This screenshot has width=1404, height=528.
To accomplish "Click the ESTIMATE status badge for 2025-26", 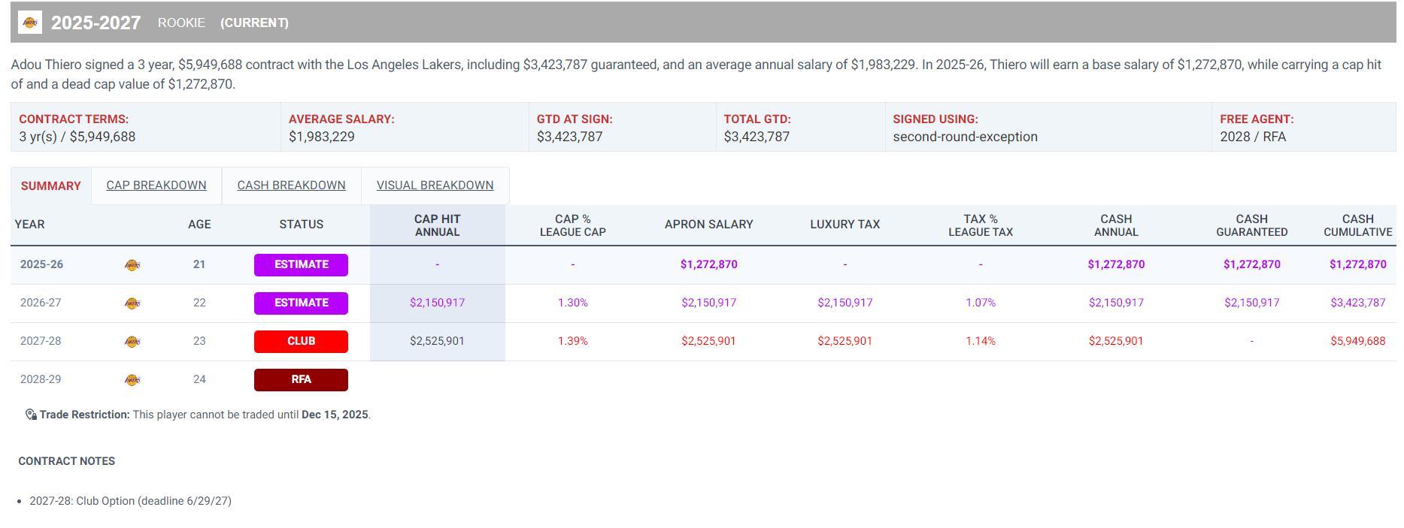I will [301, 264].
